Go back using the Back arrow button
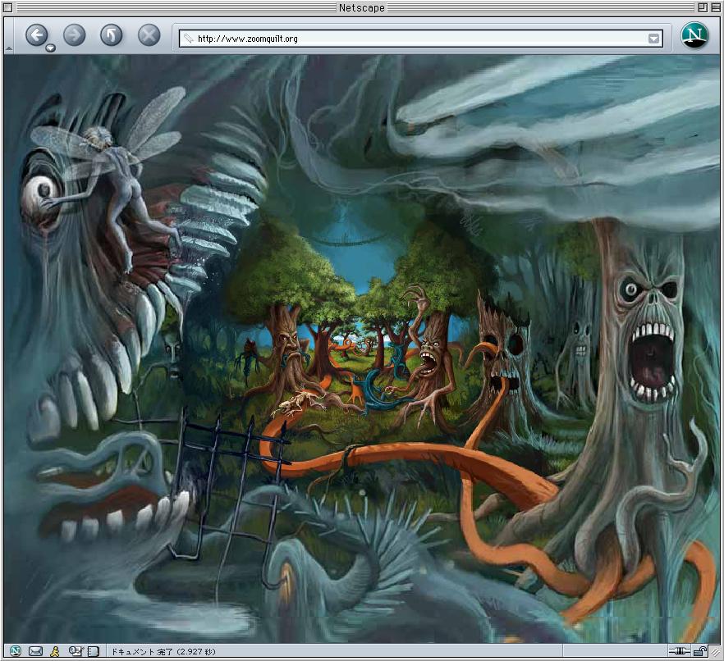 36,35
